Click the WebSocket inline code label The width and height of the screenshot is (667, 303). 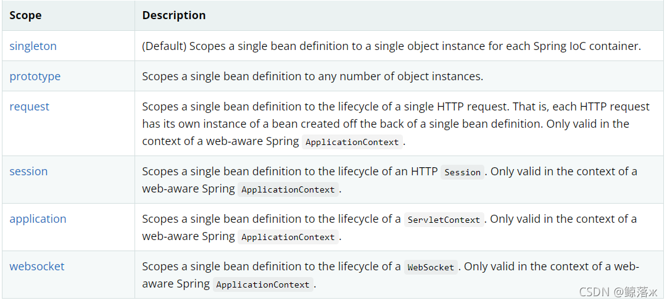(431, 267)
